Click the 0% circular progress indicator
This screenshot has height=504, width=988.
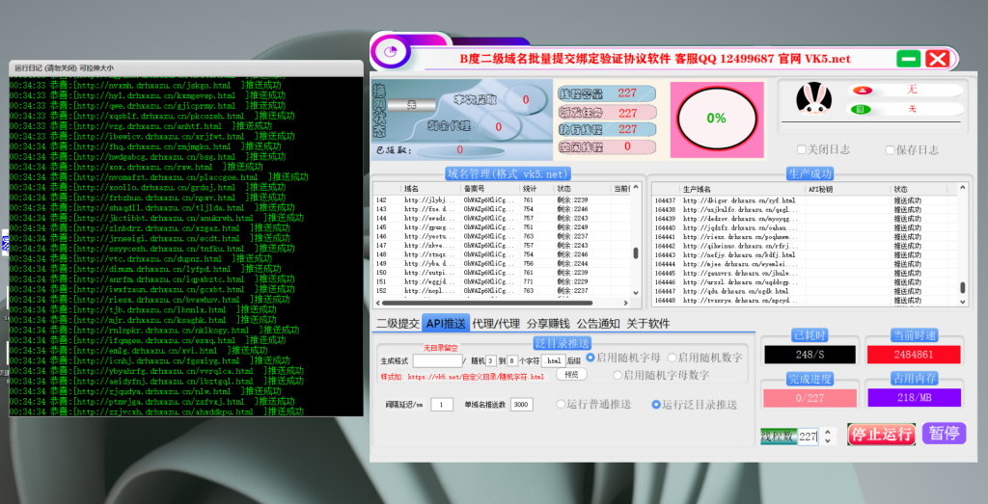click(x=716, y=118)
